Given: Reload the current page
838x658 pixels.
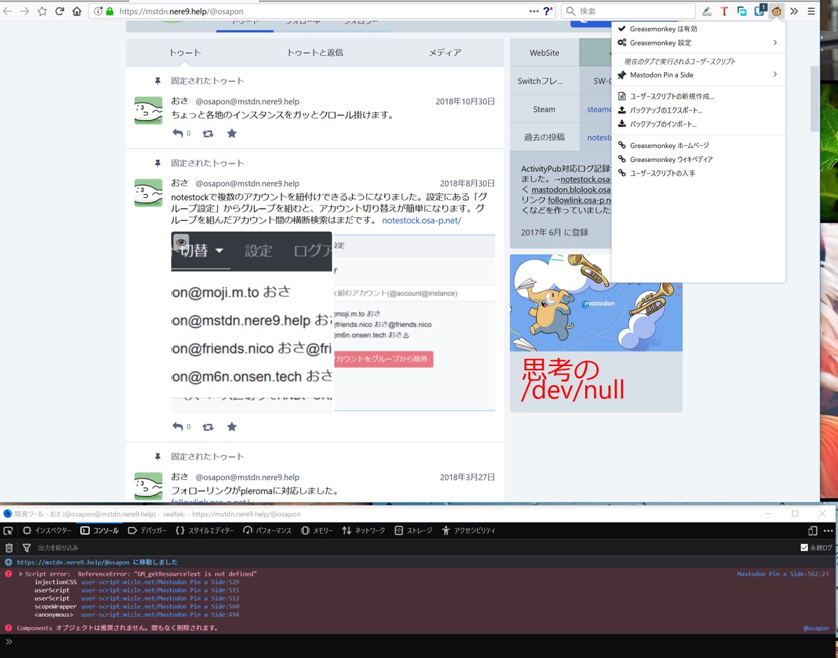Looking at the screenshot, I should tap(59, 11).
